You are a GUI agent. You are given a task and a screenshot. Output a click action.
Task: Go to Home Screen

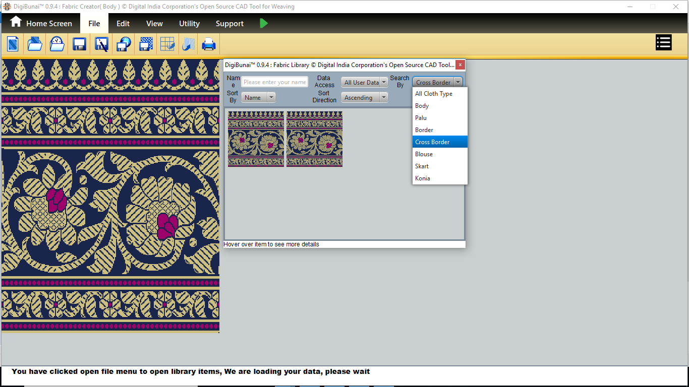click(41, 23)
